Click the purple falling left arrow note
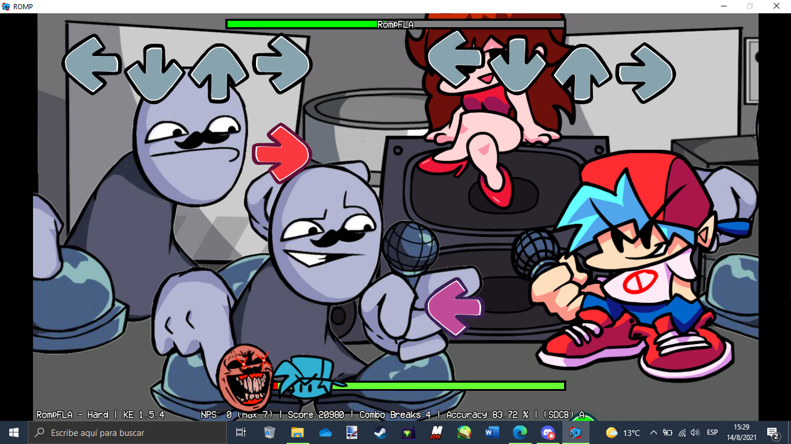791x444 pixels. [455, 307]
